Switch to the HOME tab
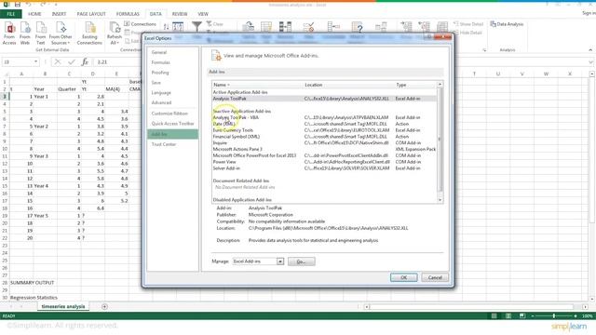 pos(34,14)
